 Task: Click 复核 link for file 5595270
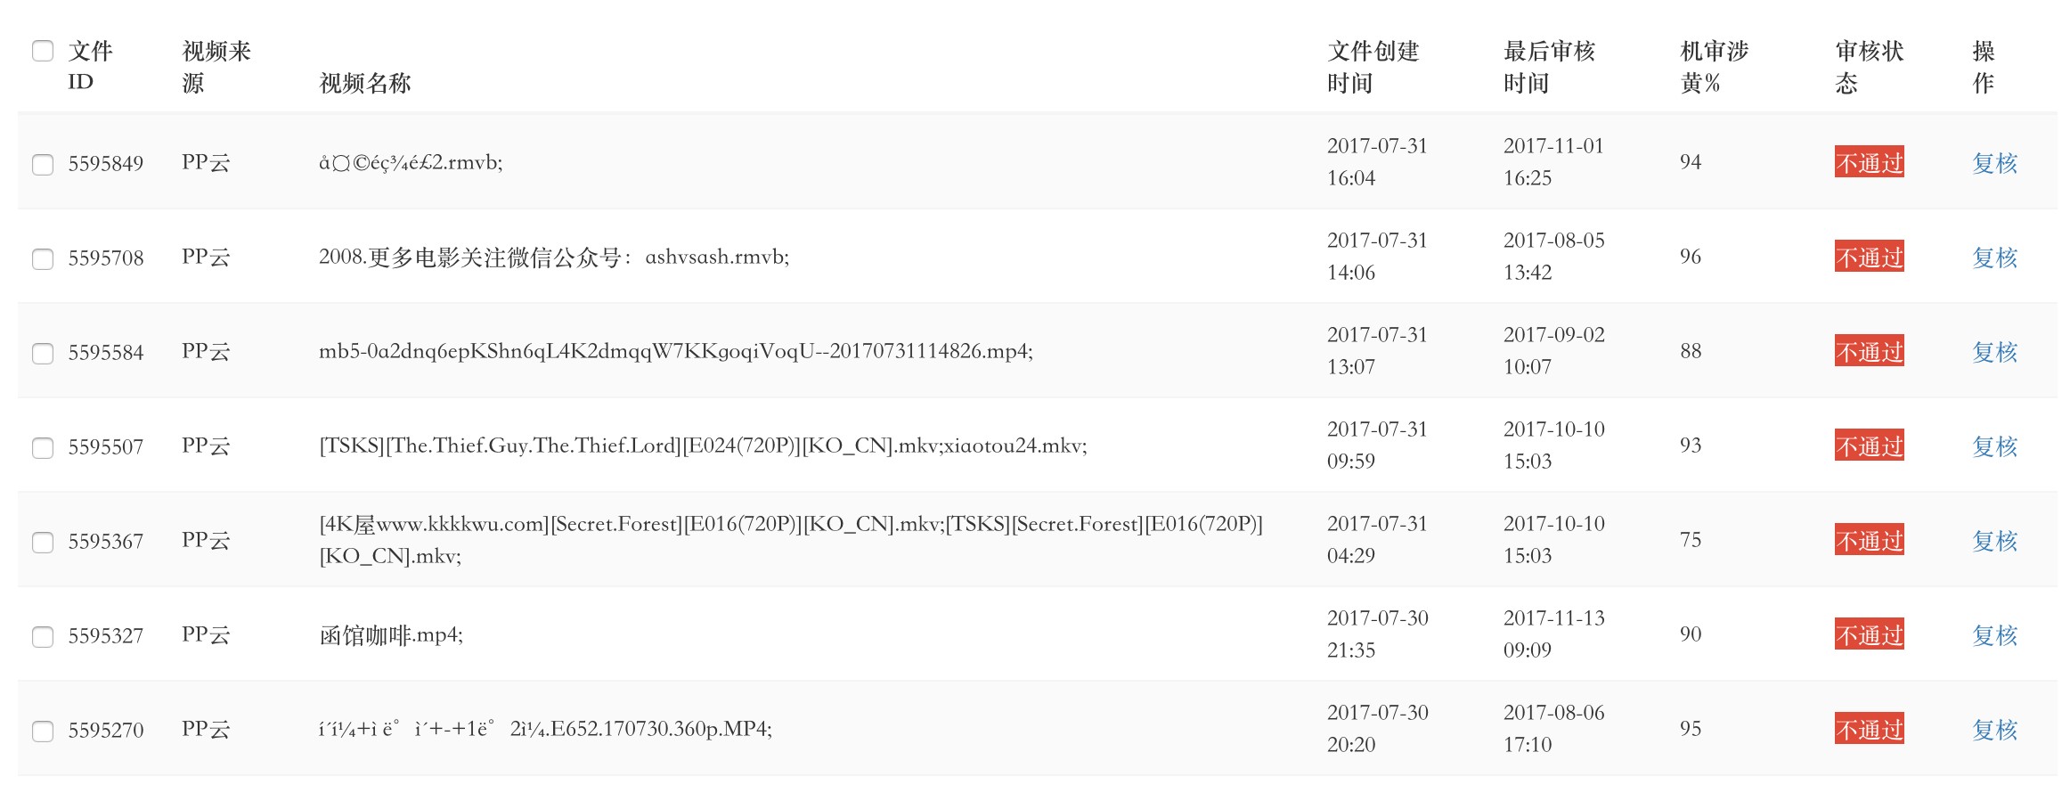click(x=1993, y=730)
